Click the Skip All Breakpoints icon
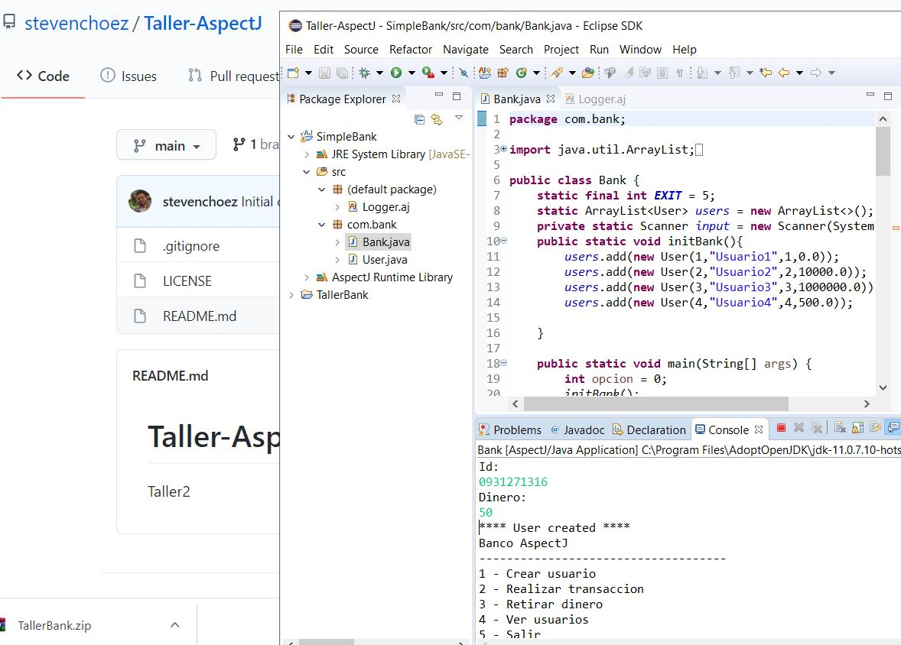Screen dimensions: 901x645 coord(464,73)
